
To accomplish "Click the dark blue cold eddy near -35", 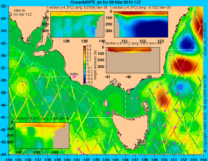I will tap(186, 43).
